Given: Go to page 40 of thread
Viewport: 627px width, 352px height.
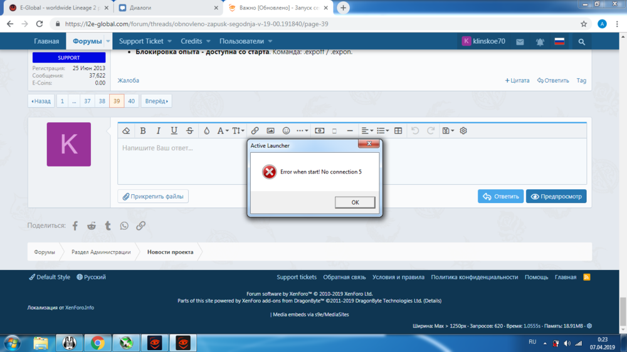Looking at the screenshot, I should pos(131,101).
